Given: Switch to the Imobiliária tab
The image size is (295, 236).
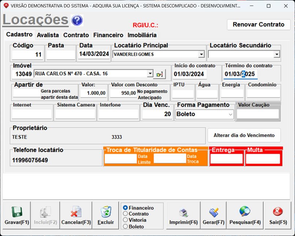Looking at the screenshot, I should coord(142,35).
